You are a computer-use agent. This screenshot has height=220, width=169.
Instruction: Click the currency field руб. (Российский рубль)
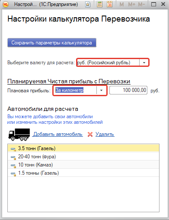coord(108,63)
